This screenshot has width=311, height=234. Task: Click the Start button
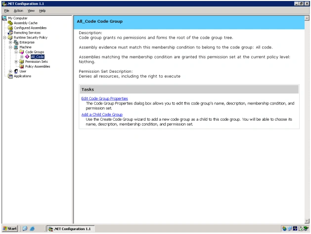(x=10, y=229)
